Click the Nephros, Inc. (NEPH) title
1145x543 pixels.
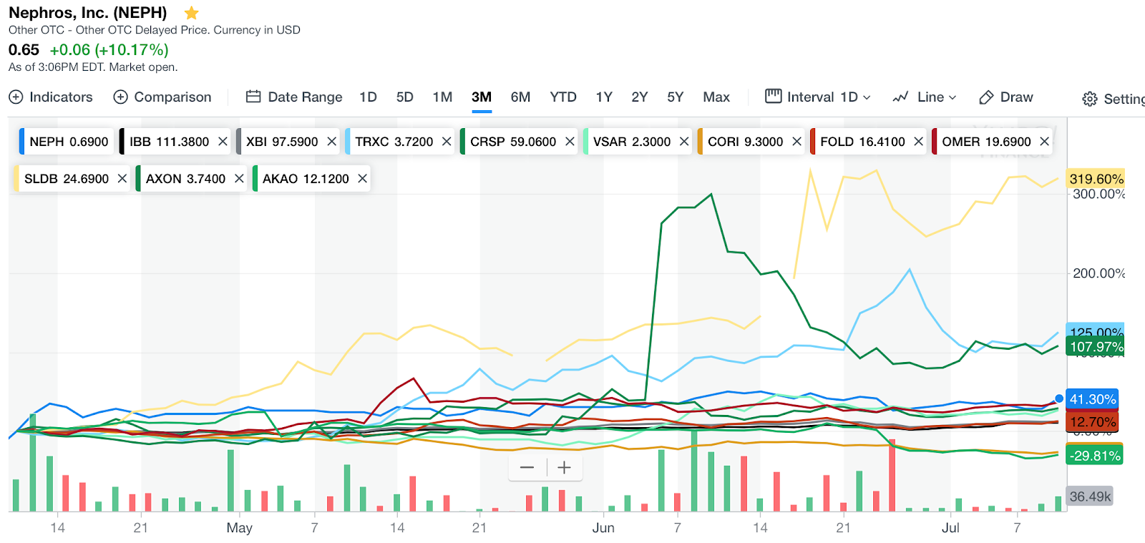click(88, 13)
